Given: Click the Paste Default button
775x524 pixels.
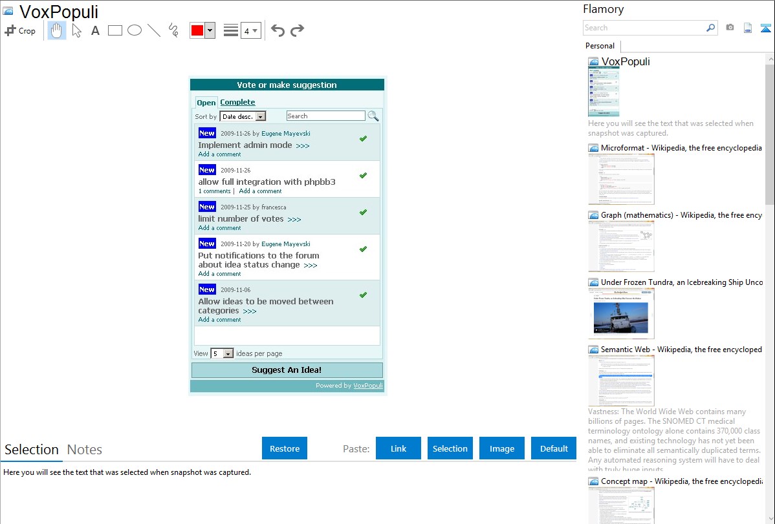Looking at the screenshot, I should pyautogui.click(x=554, y=448).
